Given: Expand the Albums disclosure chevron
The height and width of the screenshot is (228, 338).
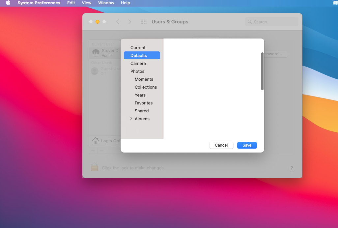Looking at the screenshot, I should (131, 119).
